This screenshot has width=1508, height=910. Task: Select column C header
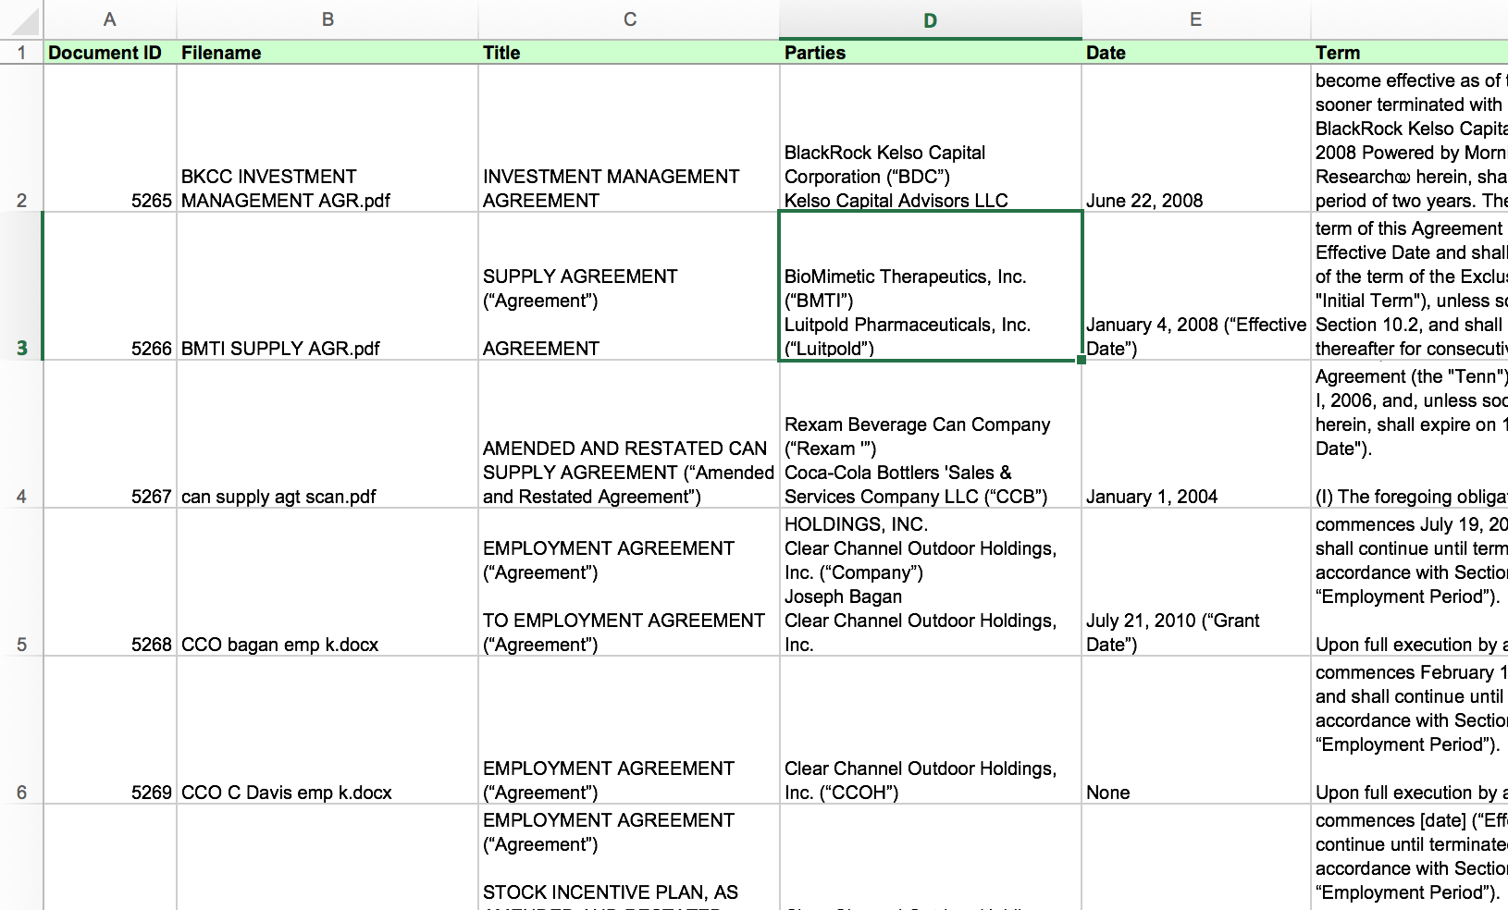629,19
